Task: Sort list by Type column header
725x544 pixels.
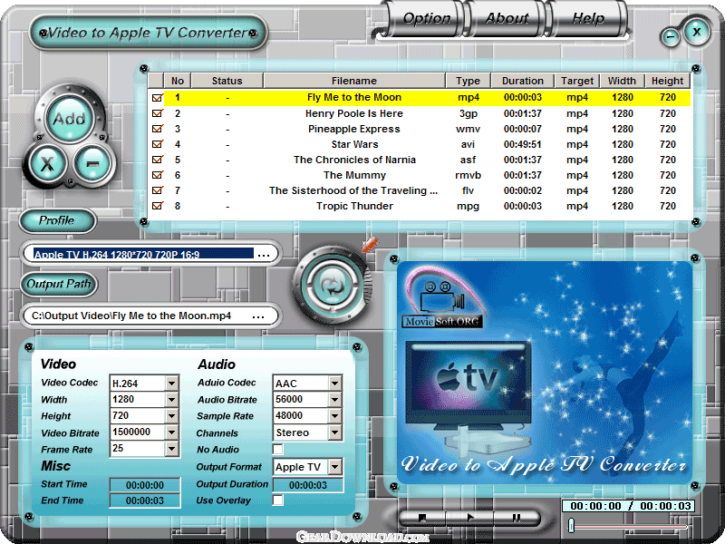Action: [x=468, y=81]
